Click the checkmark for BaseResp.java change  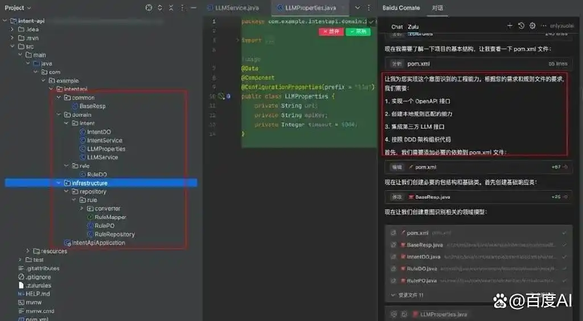[564, 245]
